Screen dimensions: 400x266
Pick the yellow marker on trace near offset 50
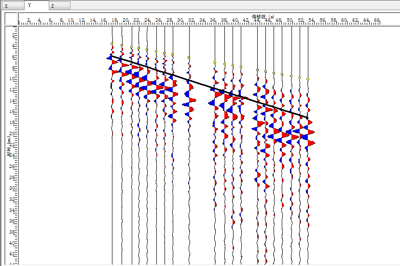point(291,76)
